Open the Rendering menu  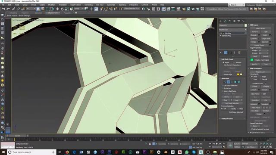point(88,5)
